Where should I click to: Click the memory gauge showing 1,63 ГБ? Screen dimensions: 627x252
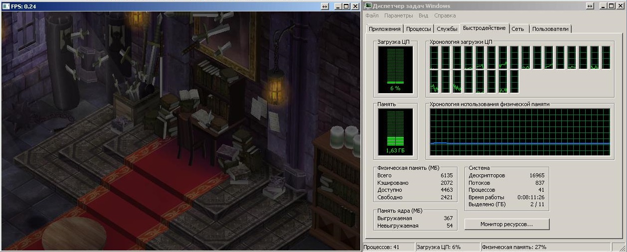395,132
